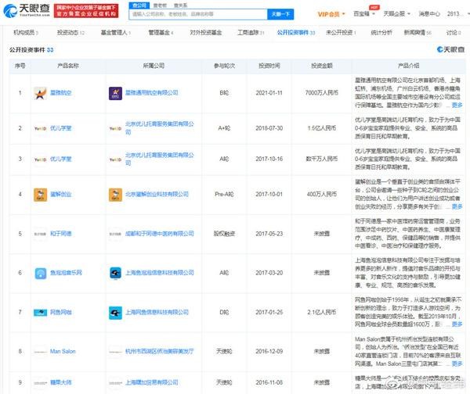The height and width of the screenshot is (394, 470).
Task: Open the 上海鱼泡泡信息科技有限公司 company logo
Action: [x=115, y=273]
